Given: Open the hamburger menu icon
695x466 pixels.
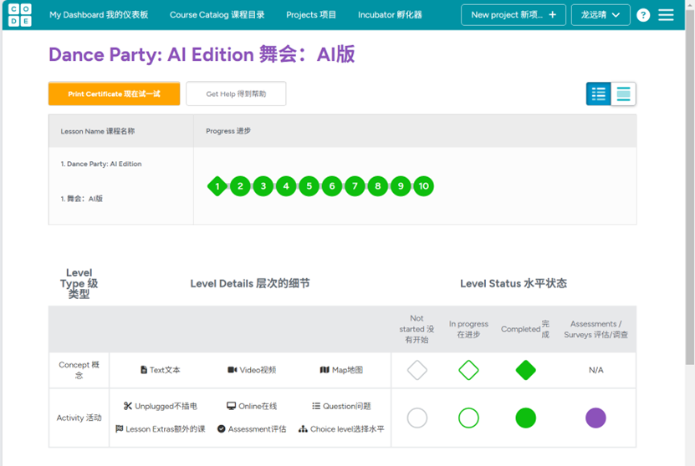Looking at the screenshot, I should pyautogui.click(x=666, y=15).
